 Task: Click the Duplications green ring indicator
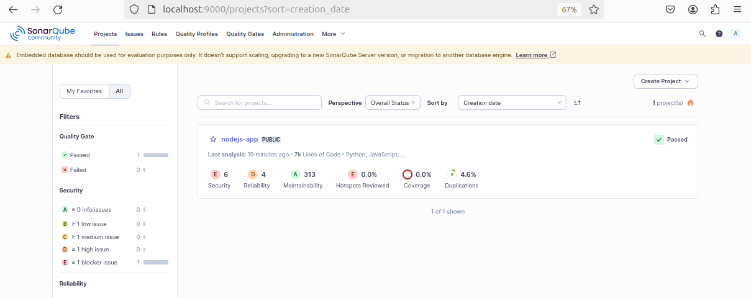pyautogui.click(x=452, y=174)
